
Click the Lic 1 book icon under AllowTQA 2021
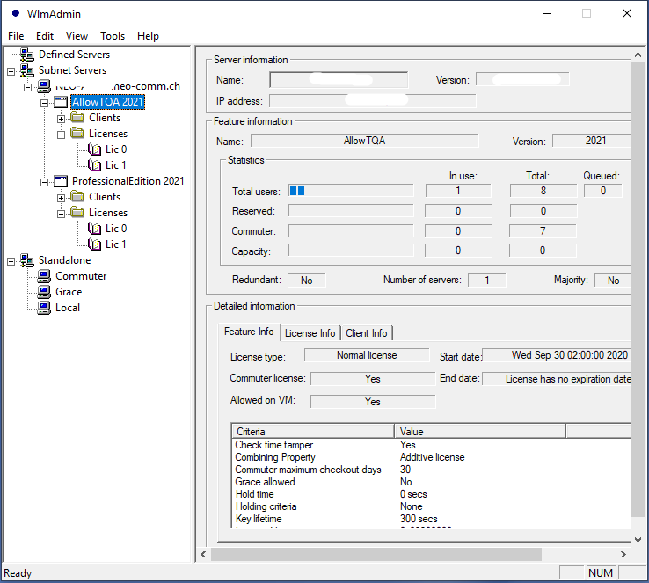click(x=94, y=165)
